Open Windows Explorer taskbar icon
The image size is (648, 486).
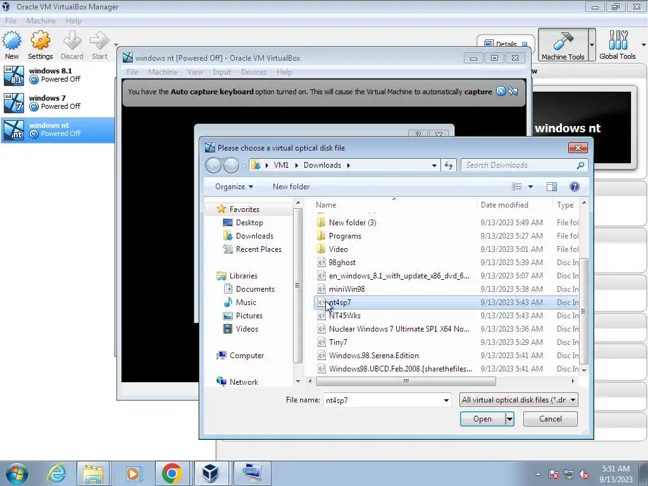coord(93,473)
